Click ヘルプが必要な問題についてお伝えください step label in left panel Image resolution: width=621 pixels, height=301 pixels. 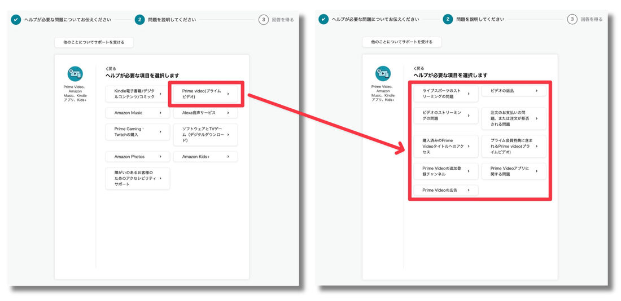pyautogui.click(x=68, y=19)
